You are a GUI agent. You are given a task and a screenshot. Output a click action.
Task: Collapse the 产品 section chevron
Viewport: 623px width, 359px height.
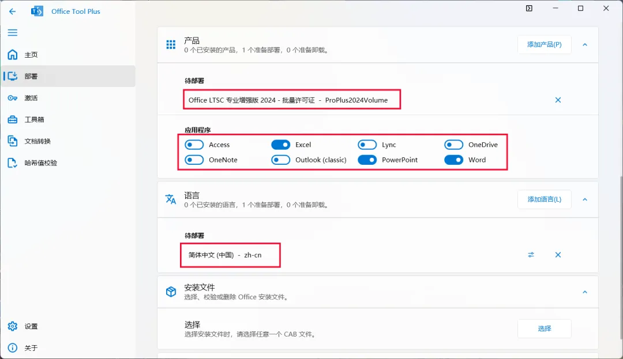[x=585, y=45]
